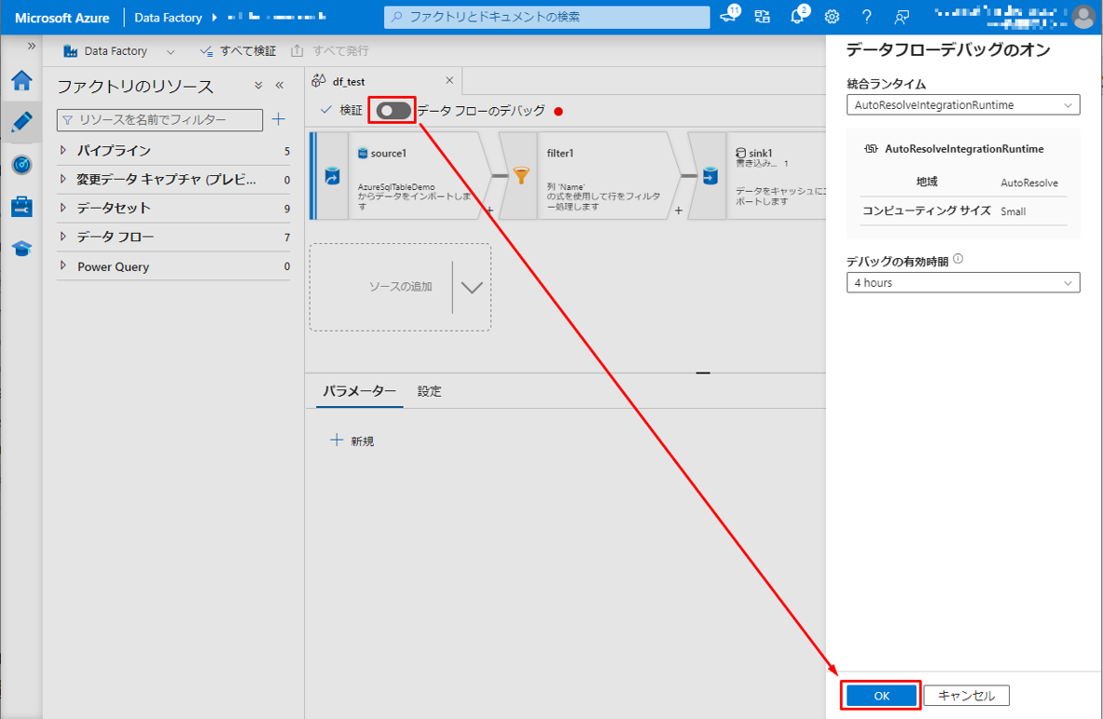Expand the データ フロー tree node
The width and height of the screenshot is (1103, 719).
(63, 237)
